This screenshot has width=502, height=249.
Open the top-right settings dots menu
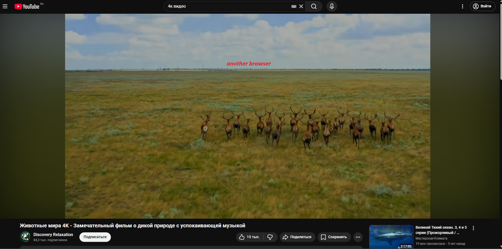(462, 6)
